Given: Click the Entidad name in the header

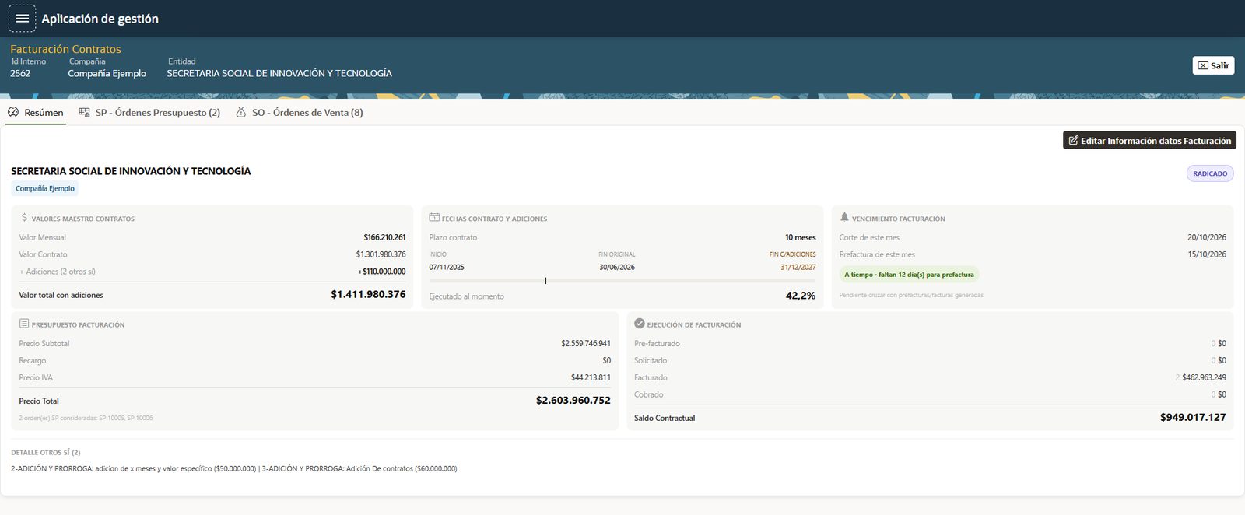Looking at the screenshot, I should (x=279, y=73).
